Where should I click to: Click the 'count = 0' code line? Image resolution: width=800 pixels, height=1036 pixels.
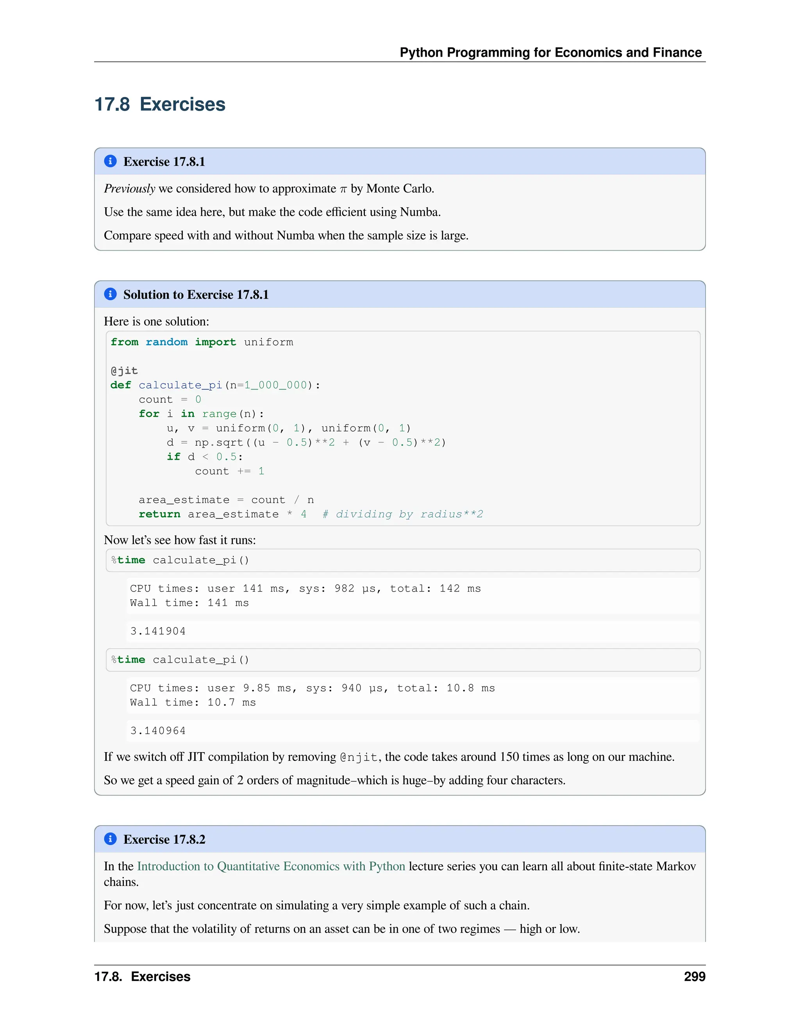tap(170, 400)
